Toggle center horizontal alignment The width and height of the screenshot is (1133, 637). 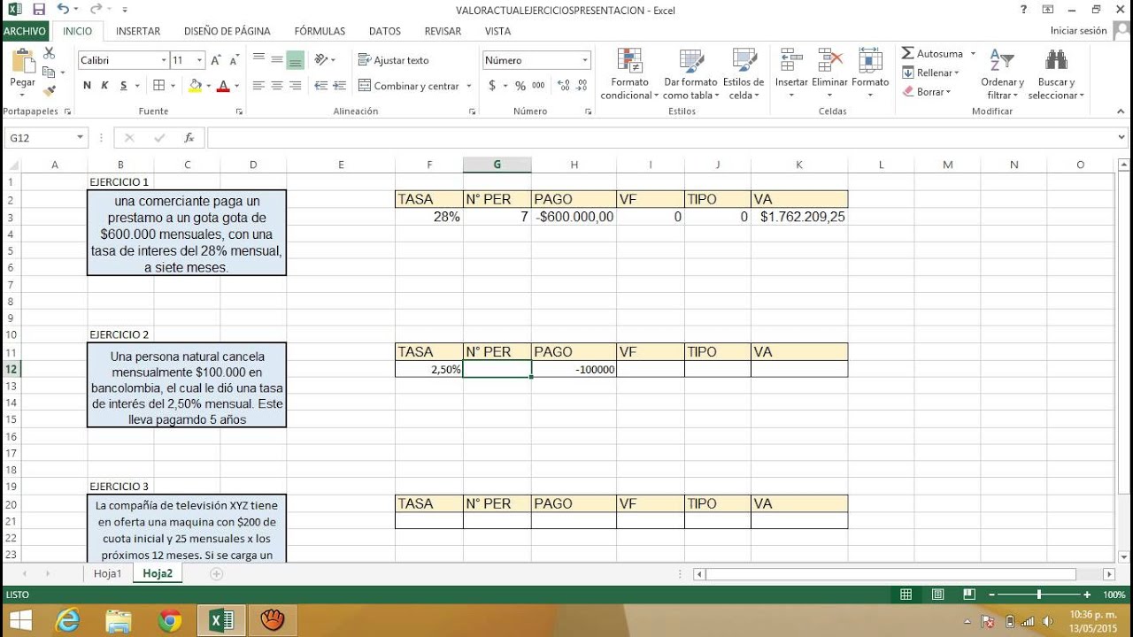277,86
